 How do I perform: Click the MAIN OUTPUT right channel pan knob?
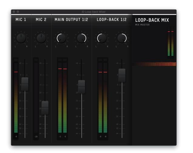click(82, 38)
